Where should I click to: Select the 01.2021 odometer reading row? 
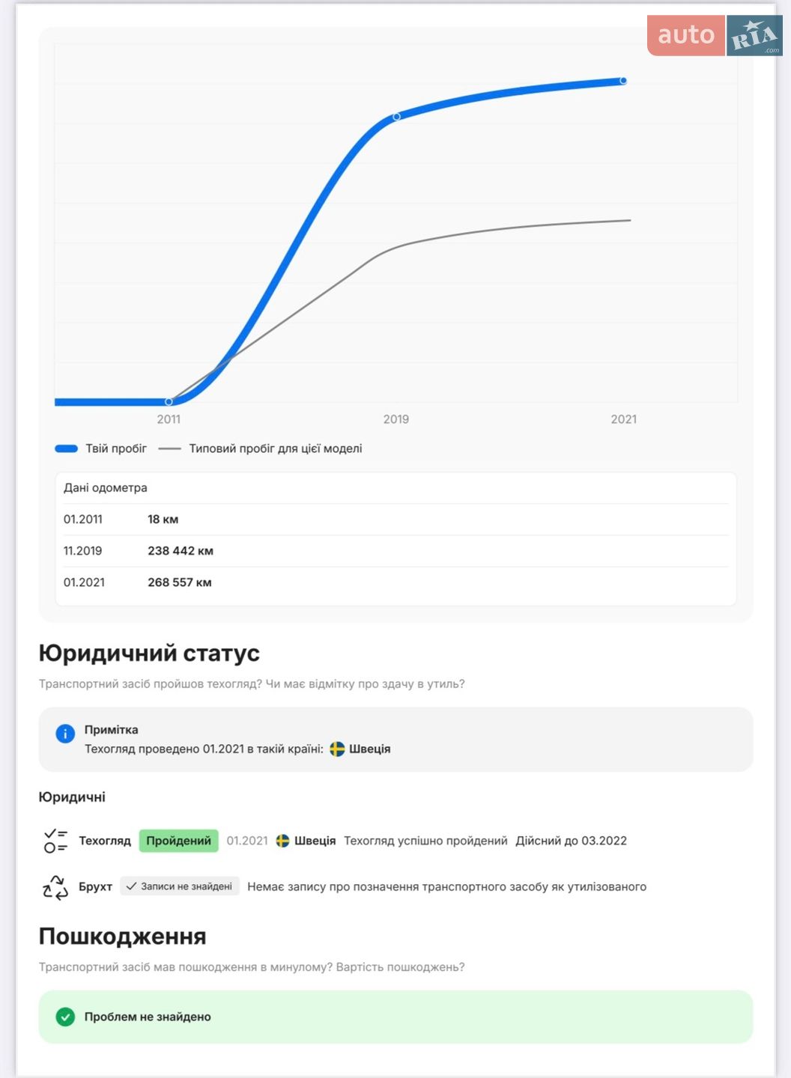(395, 582)
